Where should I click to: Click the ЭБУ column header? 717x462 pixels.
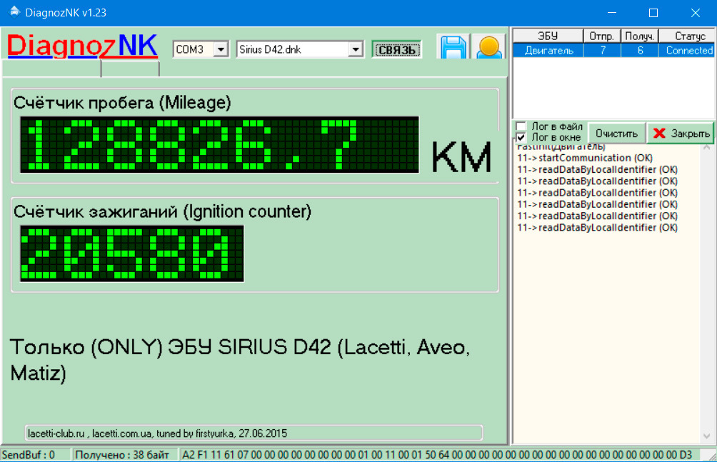(x=548, y=36)
